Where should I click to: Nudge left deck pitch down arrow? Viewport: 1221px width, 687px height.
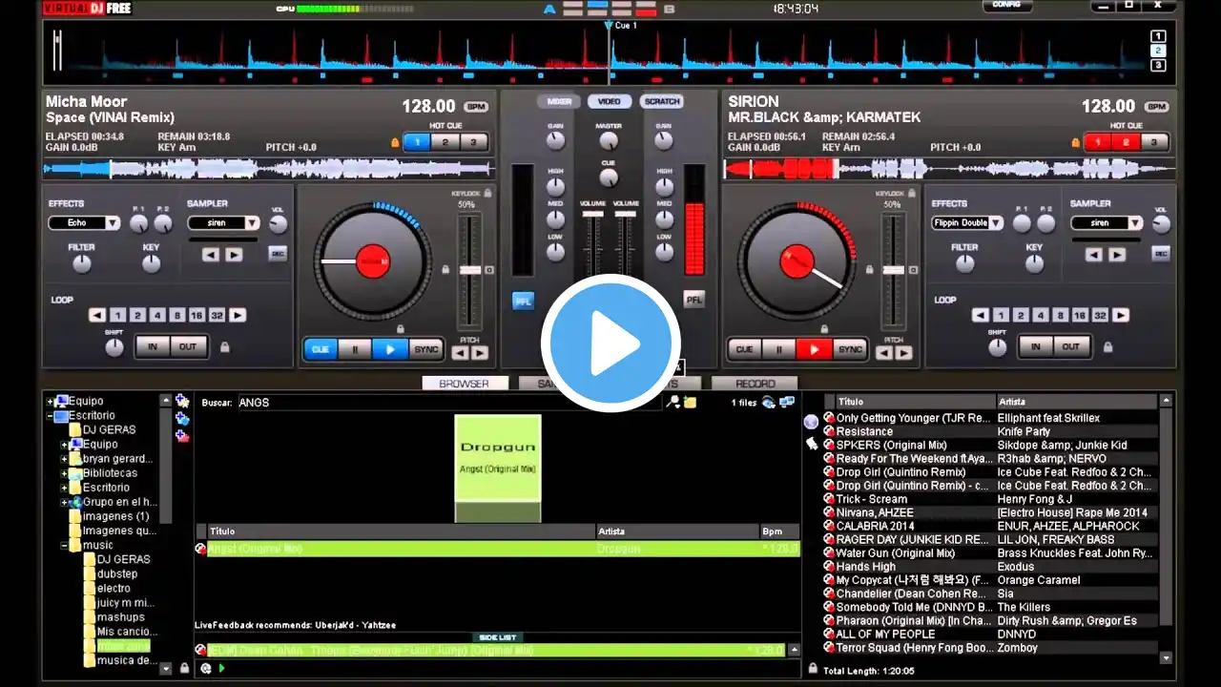click(x=460, y=353)
